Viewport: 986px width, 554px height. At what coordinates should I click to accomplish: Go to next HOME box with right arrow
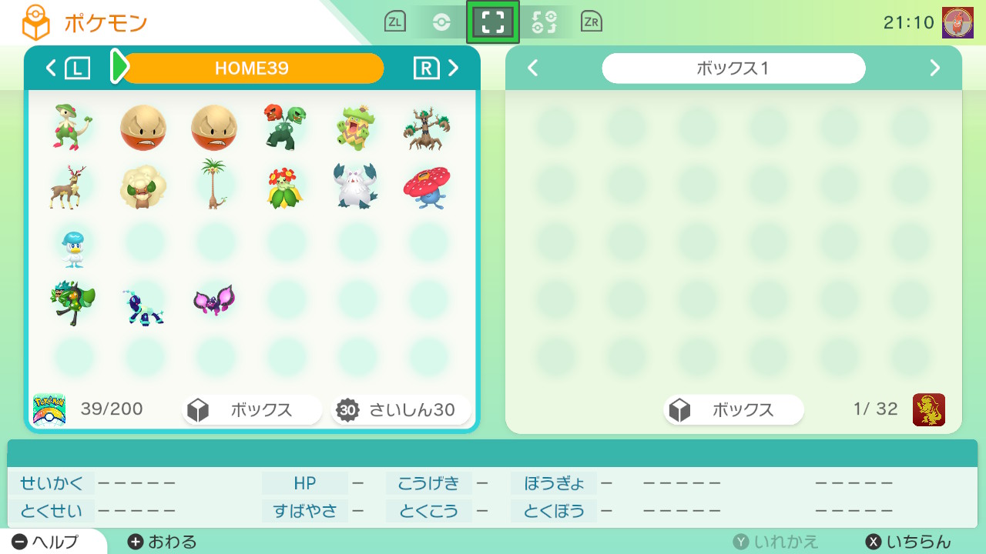454,68
